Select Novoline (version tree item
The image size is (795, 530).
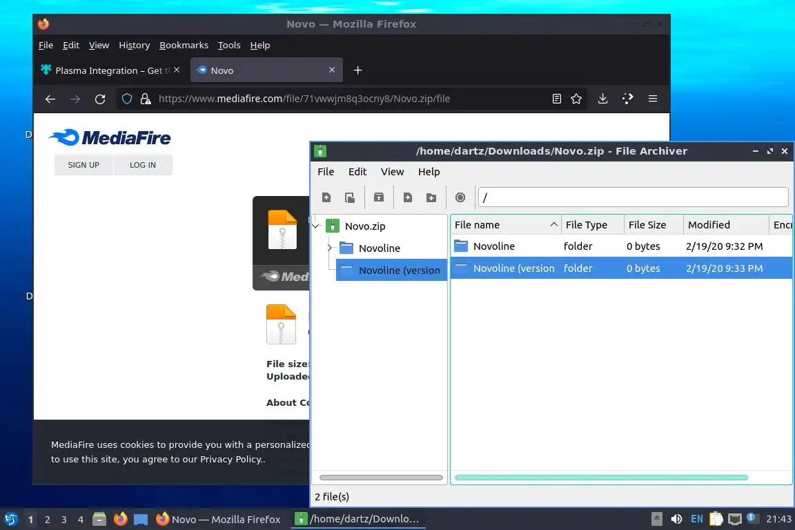pyautogui.click(x=391, y=270)
